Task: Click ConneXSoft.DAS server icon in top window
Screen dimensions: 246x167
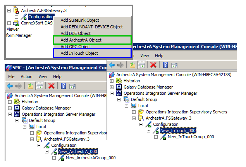Action: (16, 23)
